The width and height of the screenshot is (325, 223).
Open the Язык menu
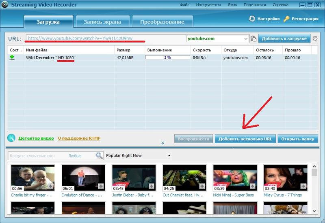tap(232, 4)
